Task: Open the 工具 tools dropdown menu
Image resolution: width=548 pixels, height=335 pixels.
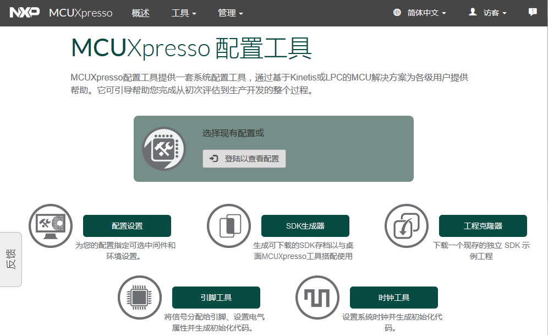Action: pos(184,13)
